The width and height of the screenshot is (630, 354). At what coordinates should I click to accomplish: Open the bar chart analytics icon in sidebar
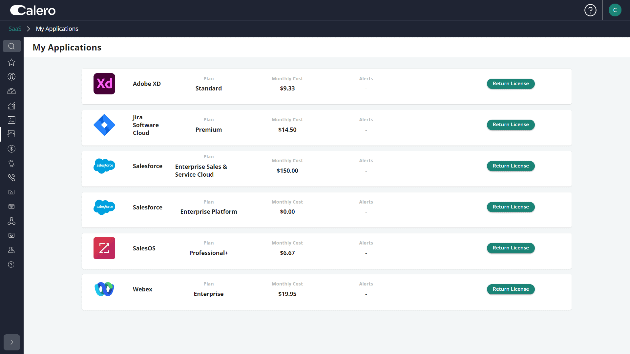pos(11,106)
